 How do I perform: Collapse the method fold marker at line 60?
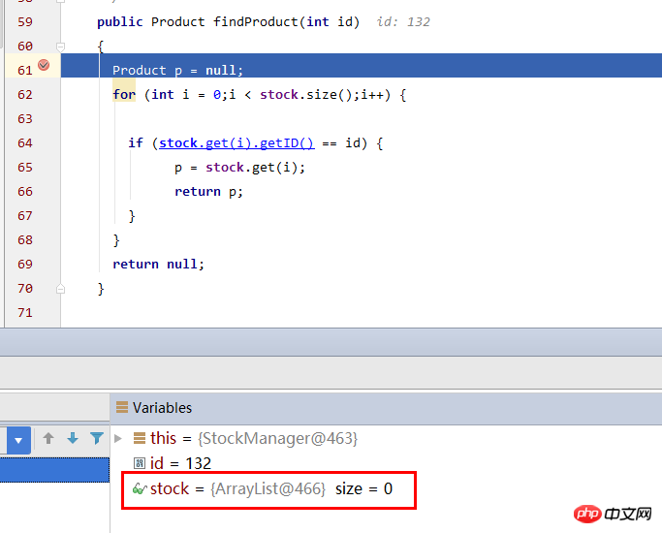tap(60, 47)
